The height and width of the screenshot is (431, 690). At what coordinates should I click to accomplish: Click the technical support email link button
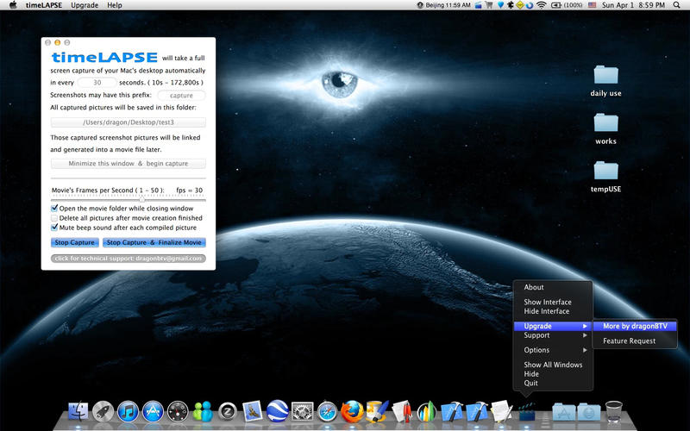tap(128, 259)
